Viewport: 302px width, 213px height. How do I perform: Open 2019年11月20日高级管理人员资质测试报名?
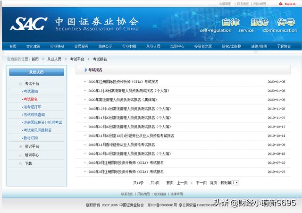(x=130, y=118)
